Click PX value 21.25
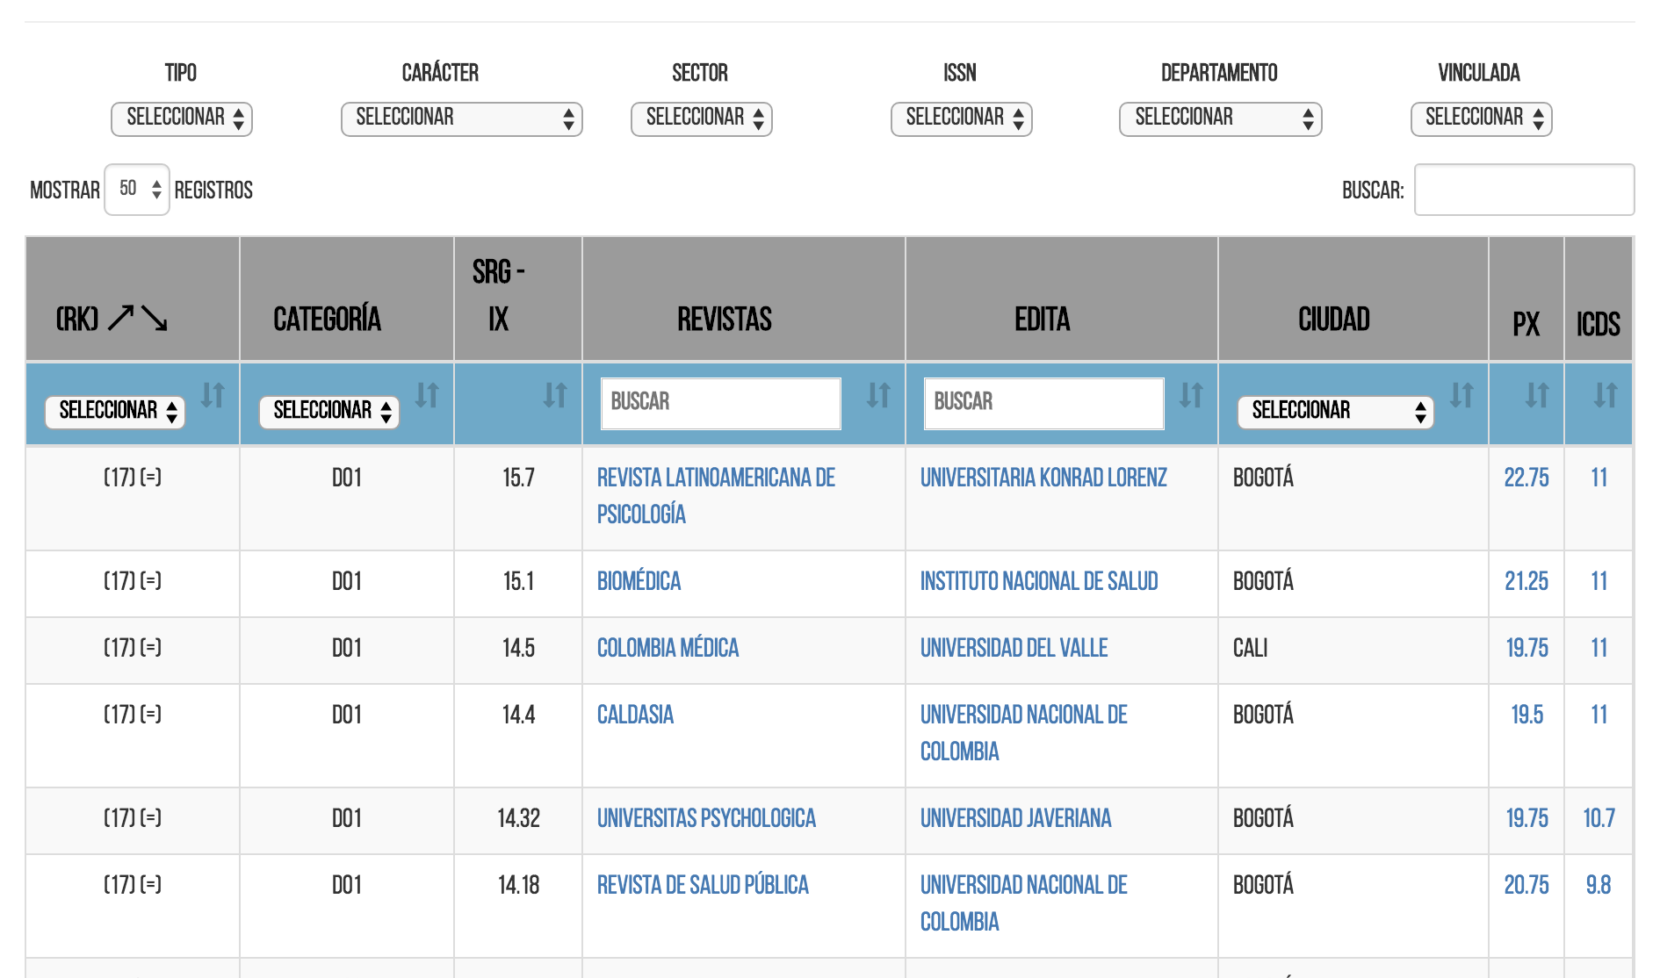This screenshot has width=1660, height=978. [x=1526, y=581]
